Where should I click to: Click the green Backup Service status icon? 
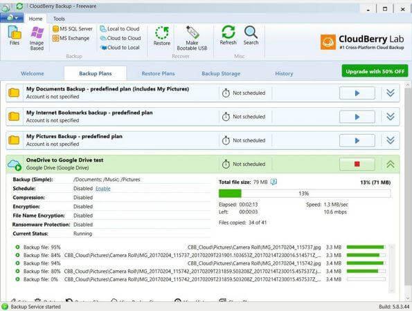coord(5,307)
